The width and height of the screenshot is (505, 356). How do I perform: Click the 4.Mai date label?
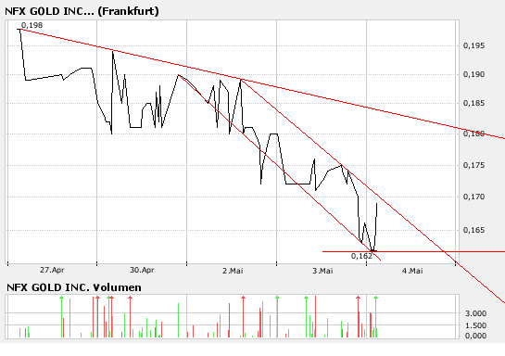(x=412, y=271)
